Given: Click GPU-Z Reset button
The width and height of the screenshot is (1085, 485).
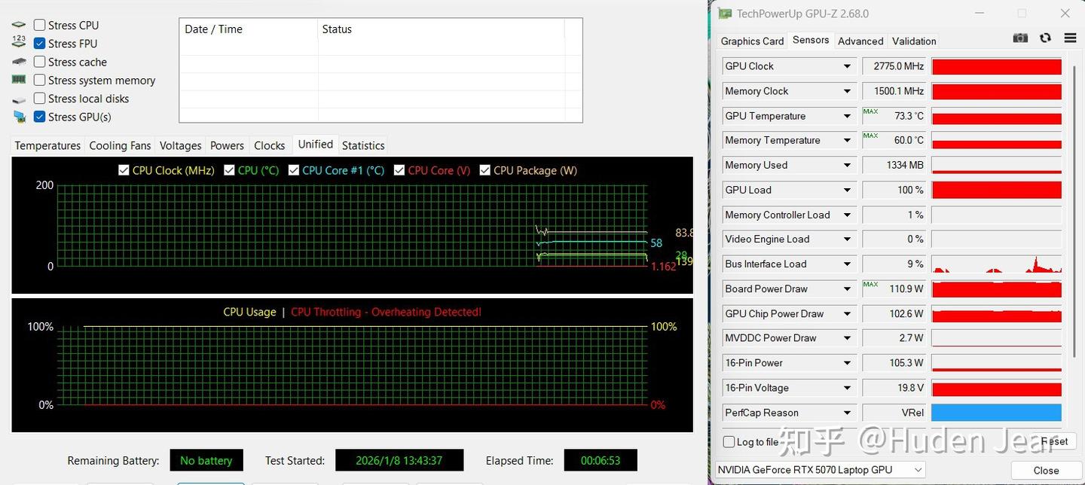Looking at the screenshot, I should click(1054, 442).
